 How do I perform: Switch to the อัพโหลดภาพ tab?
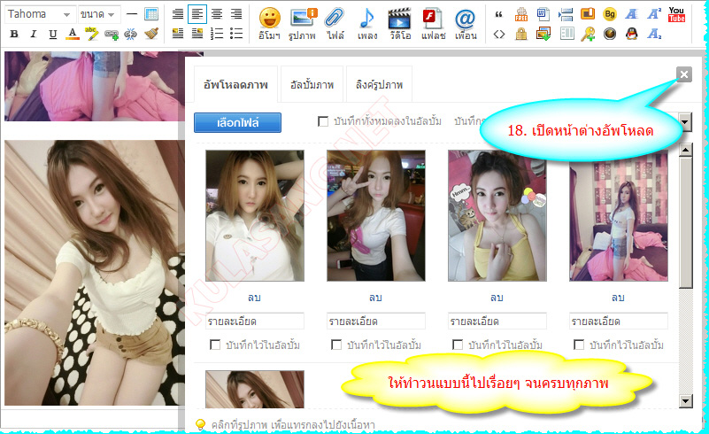click(x=235, y=85)
